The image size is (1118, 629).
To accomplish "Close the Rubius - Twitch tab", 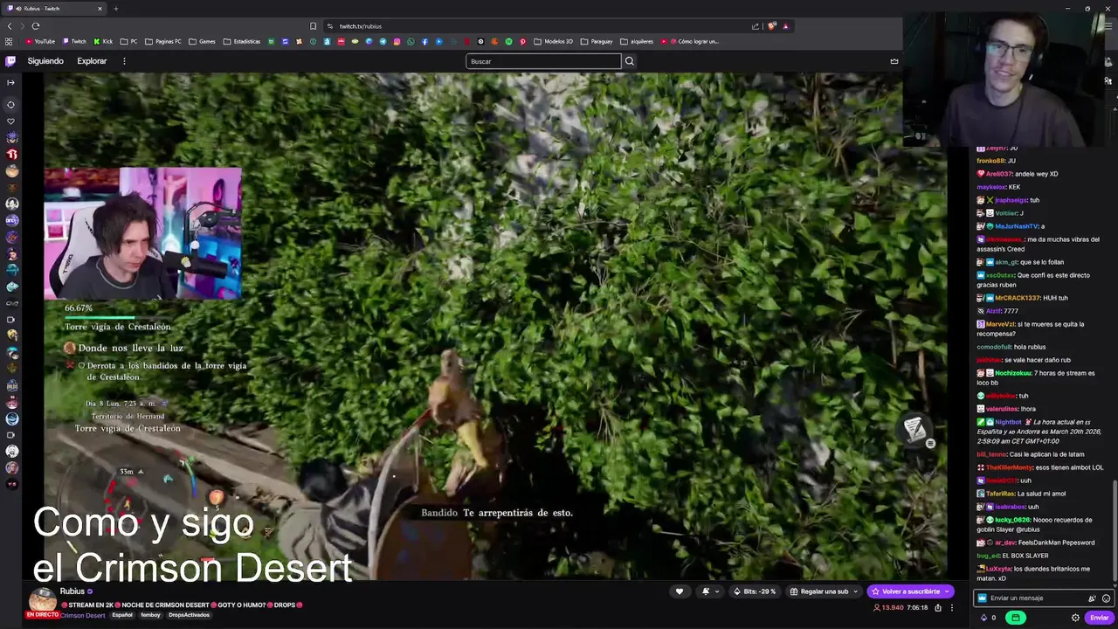I will 100,9.
